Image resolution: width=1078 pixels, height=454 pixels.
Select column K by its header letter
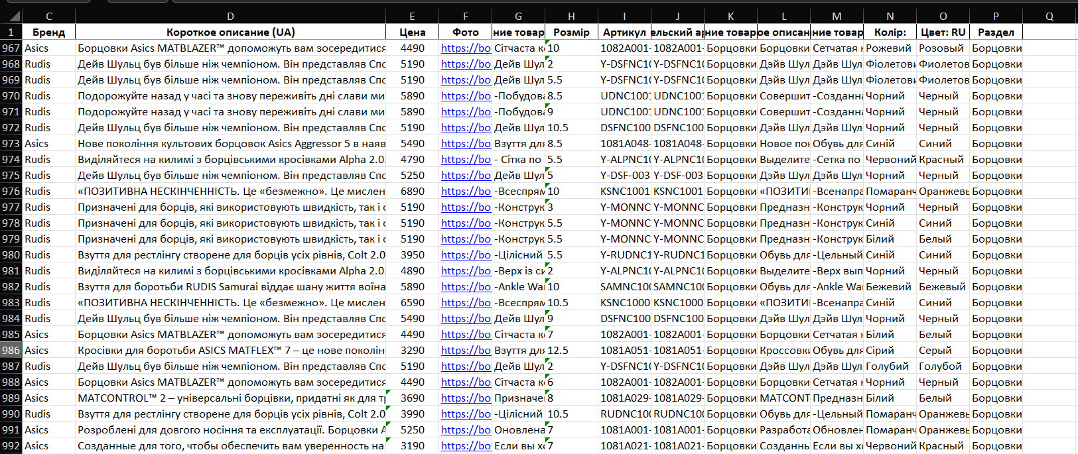(x=731, y=17)
